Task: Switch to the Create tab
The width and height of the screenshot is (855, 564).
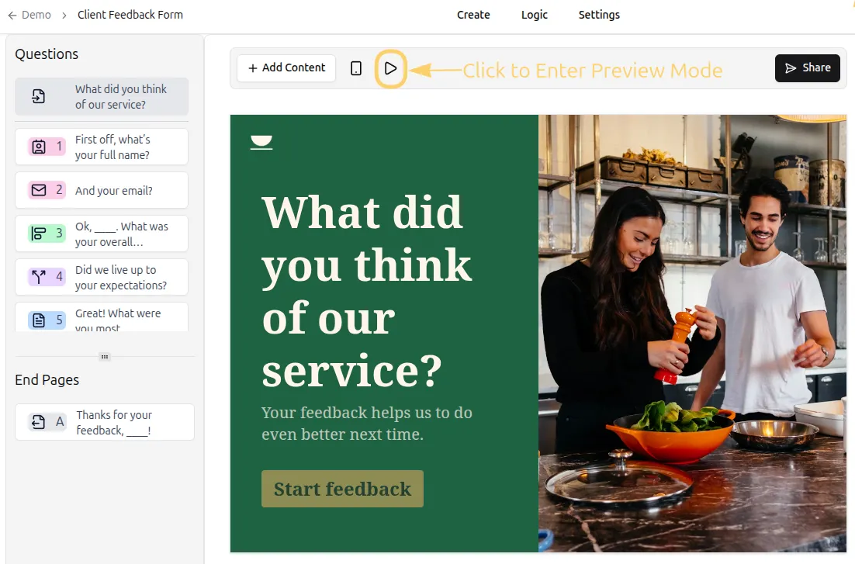Action: (x=473, y=15)
